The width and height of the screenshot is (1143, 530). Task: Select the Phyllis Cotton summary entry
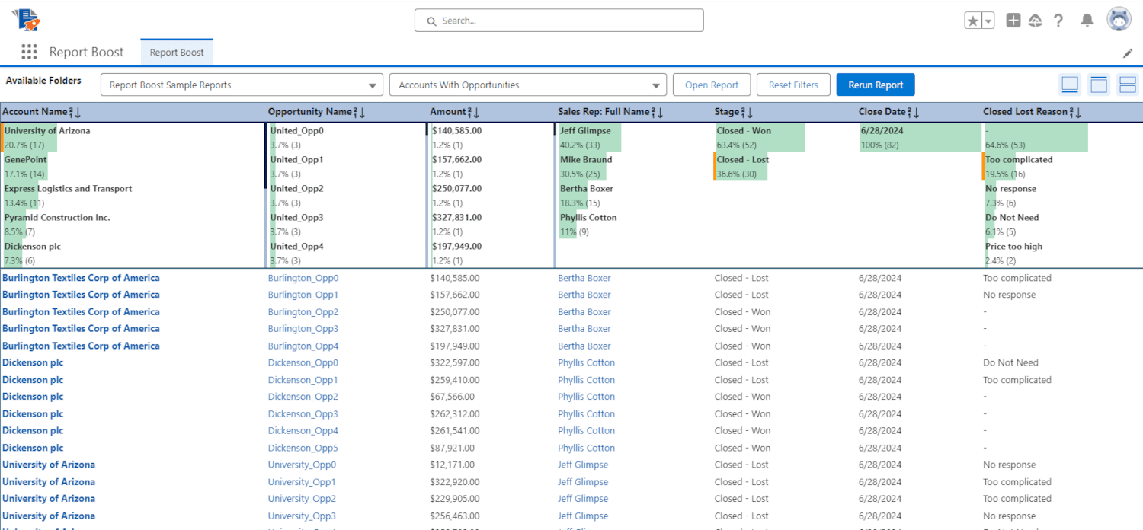coord(588,218)
